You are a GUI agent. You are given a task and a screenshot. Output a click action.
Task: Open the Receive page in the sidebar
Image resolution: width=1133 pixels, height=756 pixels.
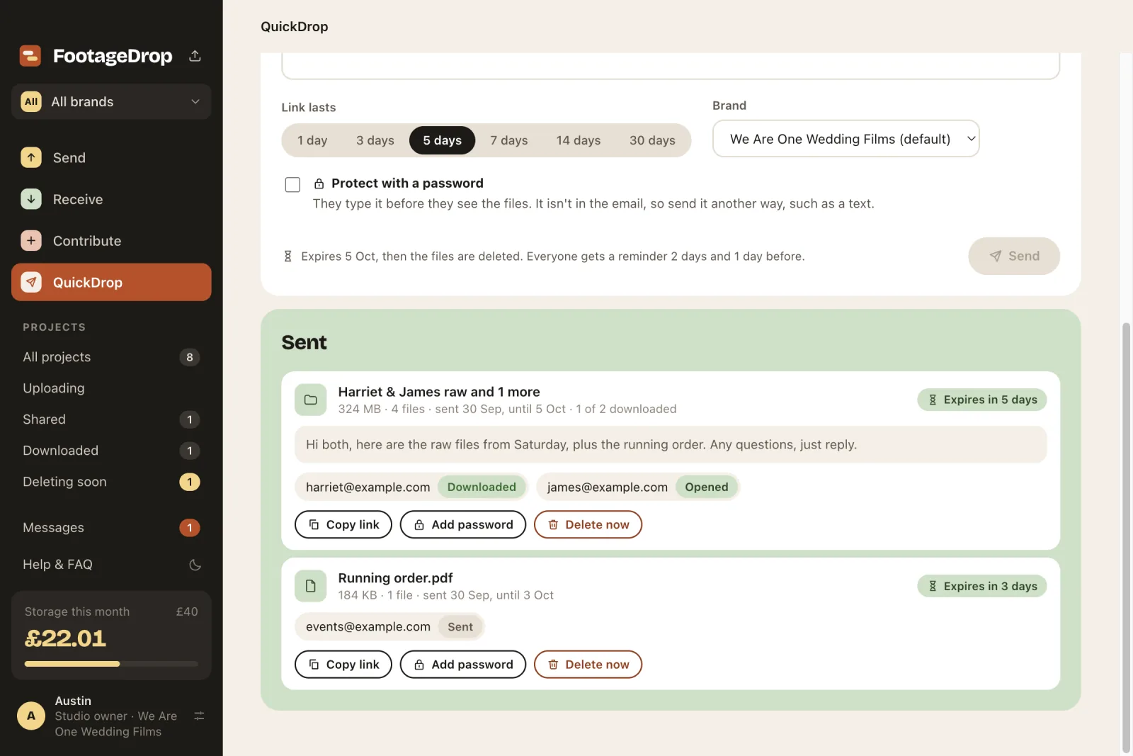click(111, 199)
